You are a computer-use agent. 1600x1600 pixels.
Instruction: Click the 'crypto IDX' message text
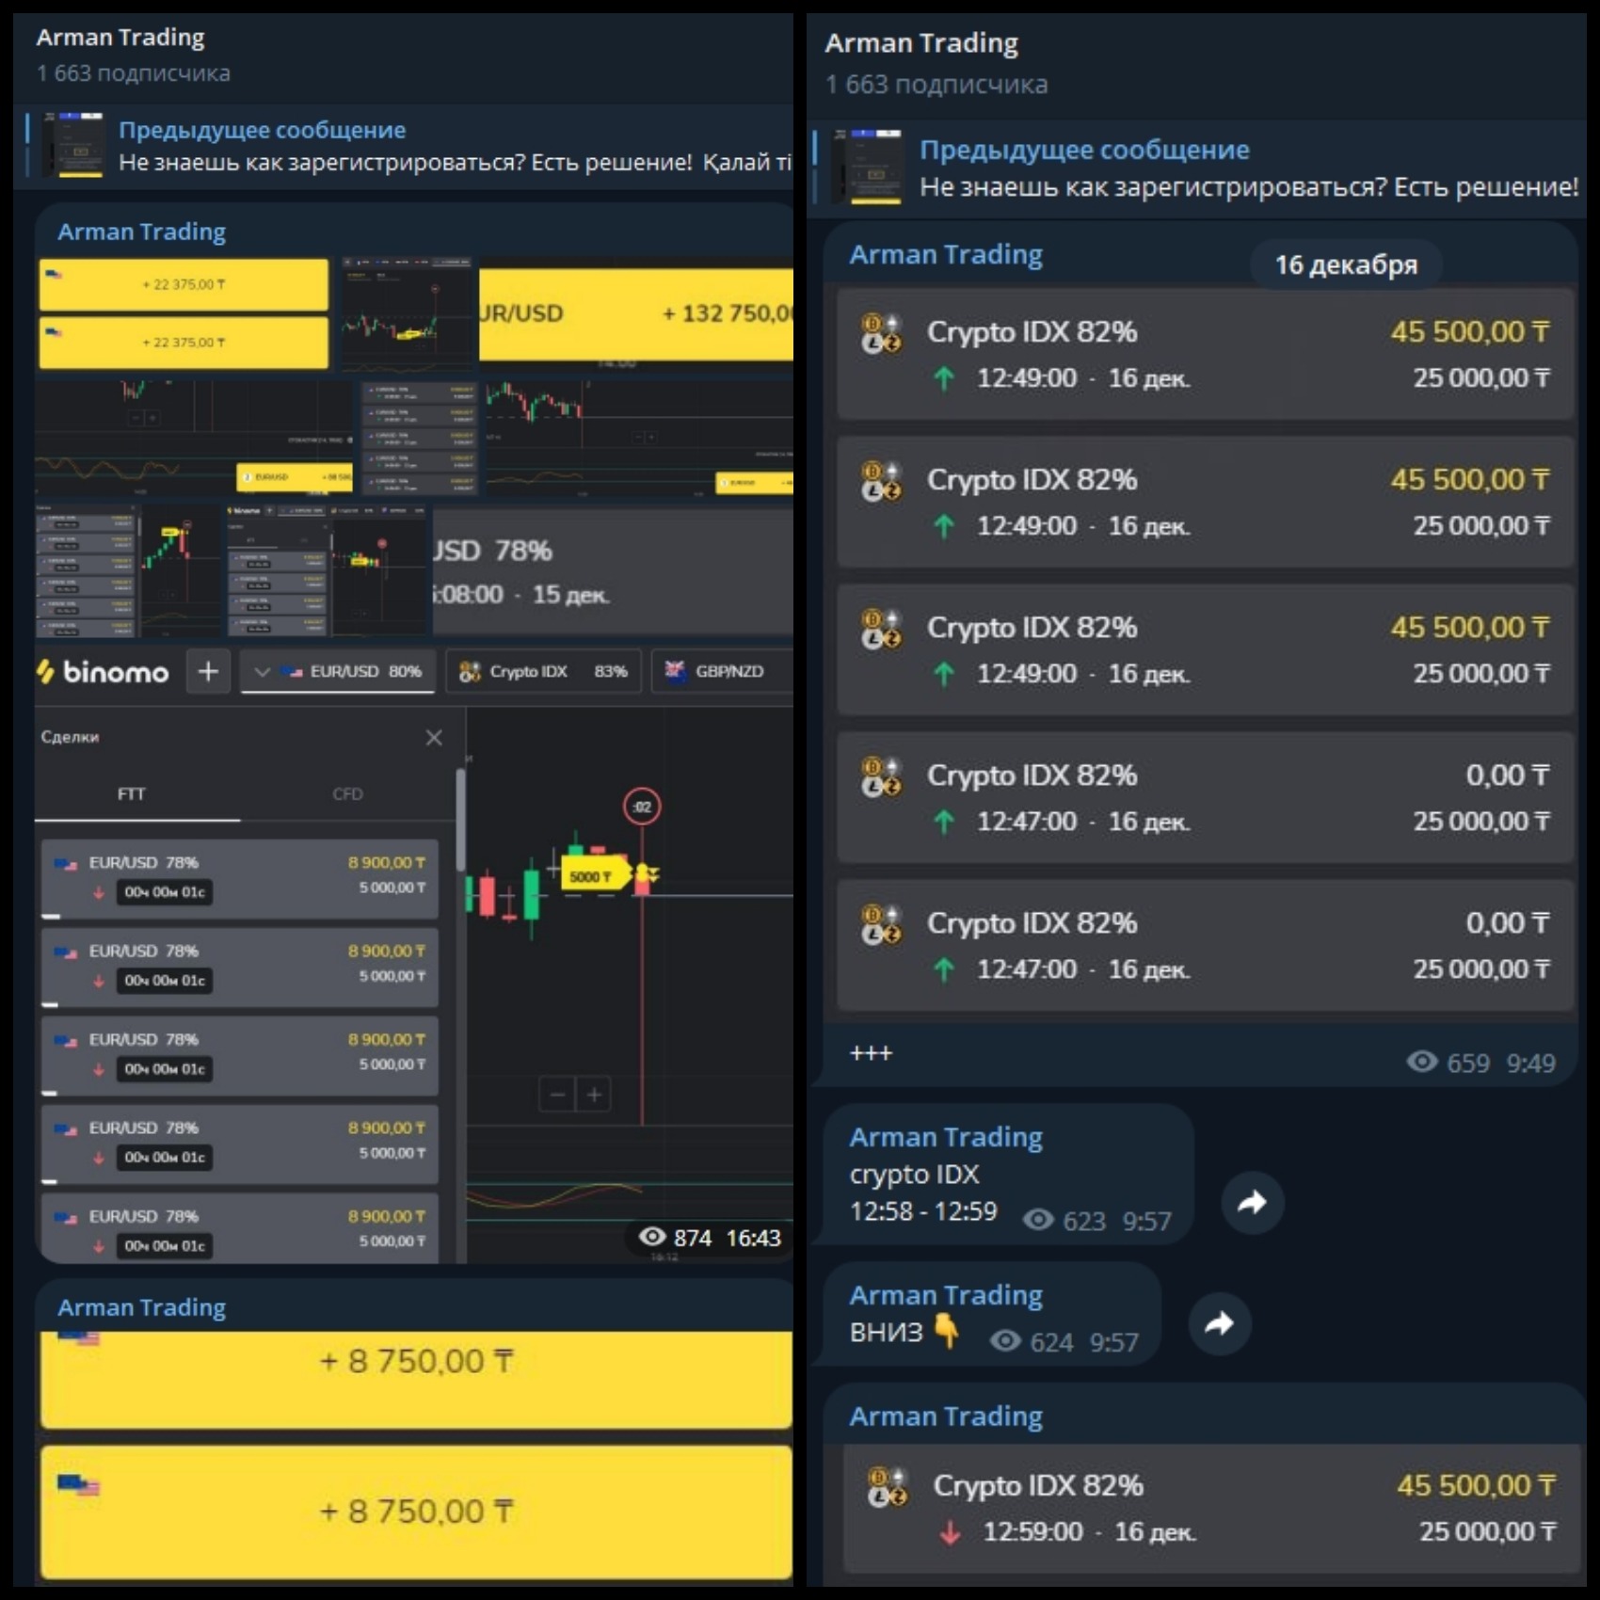click(914, 1175)
